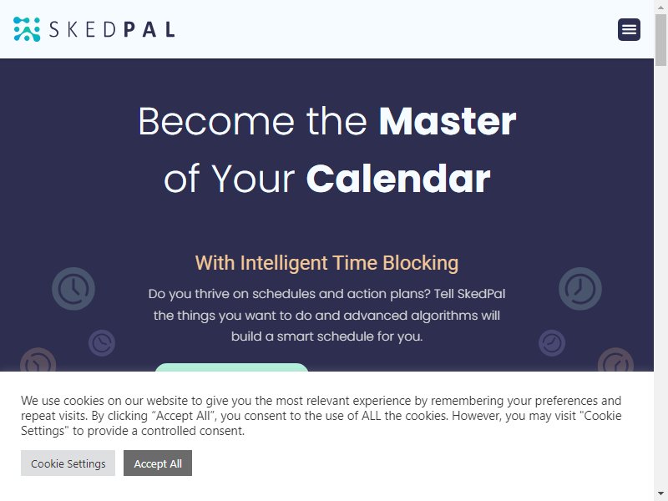Open Cookie Settings
Screen dimensions: 668x501
point(68,463)
